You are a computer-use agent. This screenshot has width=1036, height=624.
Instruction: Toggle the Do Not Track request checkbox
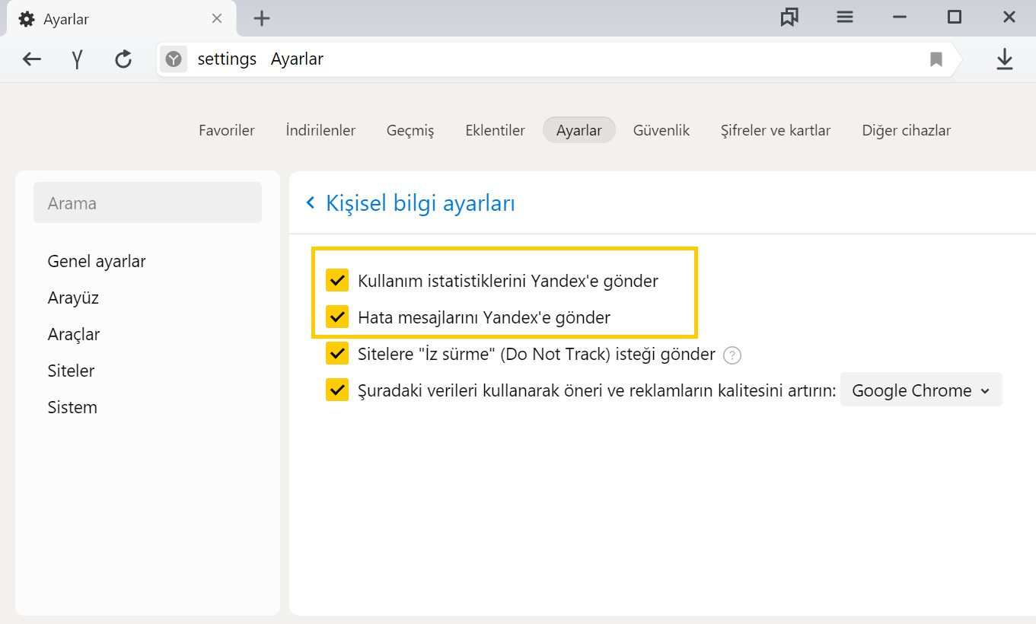(x=337, y=353)
